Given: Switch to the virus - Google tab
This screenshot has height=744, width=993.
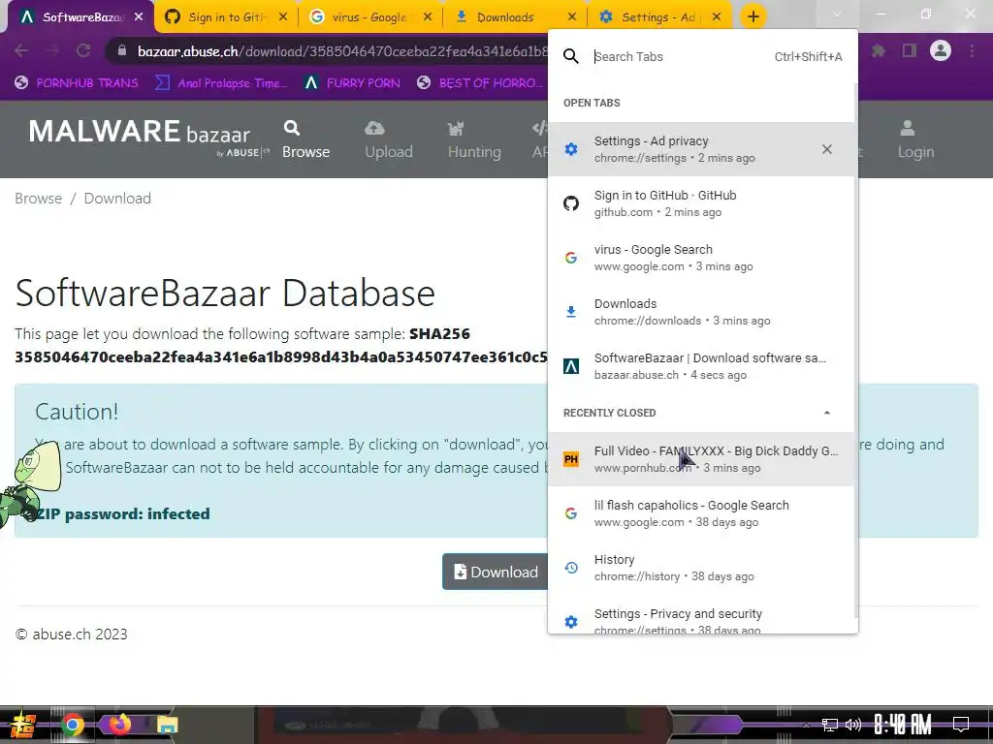Looking at the screenshot, I should tap(369, 17).
